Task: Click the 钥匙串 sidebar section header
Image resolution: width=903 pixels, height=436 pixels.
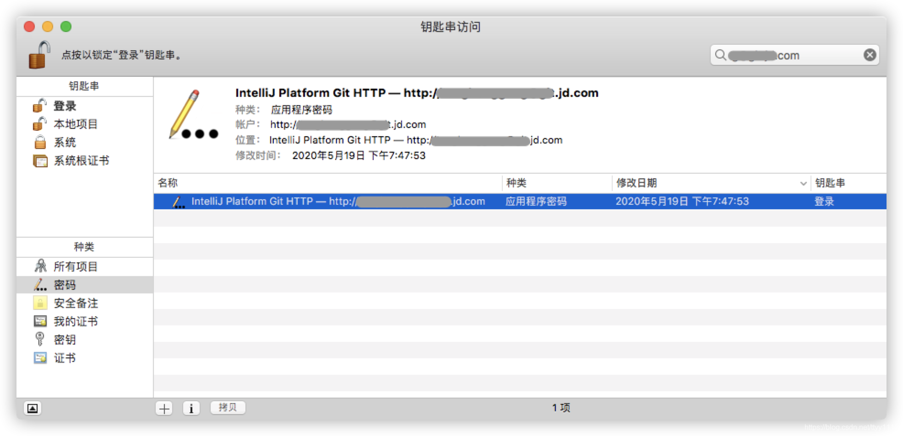Action: (x=84, y=86)
